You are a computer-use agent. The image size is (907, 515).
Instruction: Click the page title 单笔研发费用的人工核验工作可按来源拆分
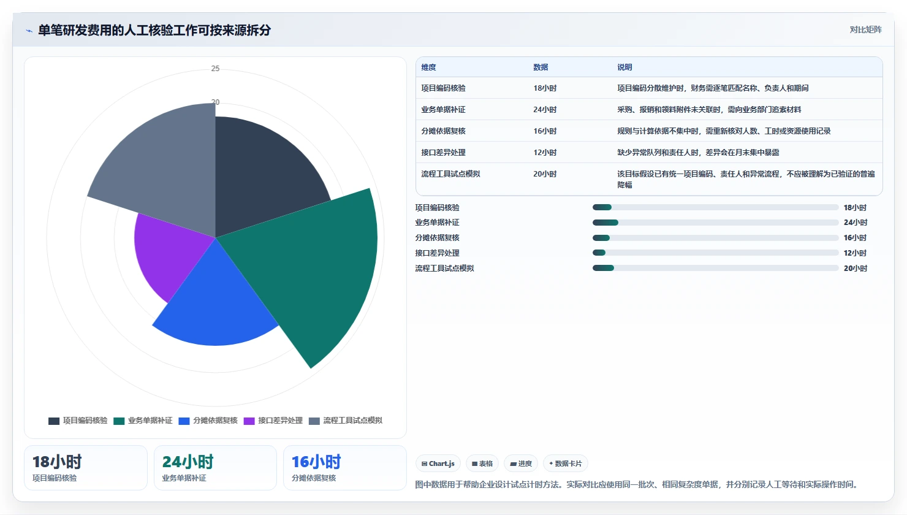pos(154,30)
